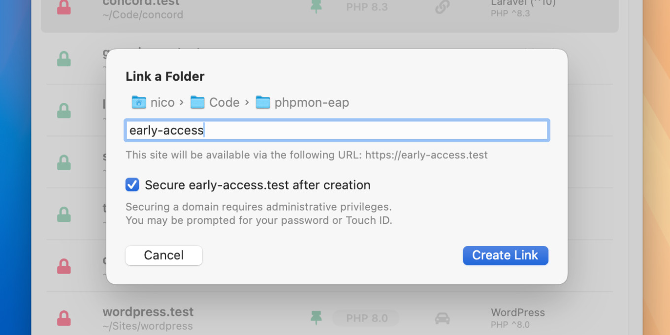Click the red padlock beside concord.test
The image size is (670, 335).
[x=64, y=7]
